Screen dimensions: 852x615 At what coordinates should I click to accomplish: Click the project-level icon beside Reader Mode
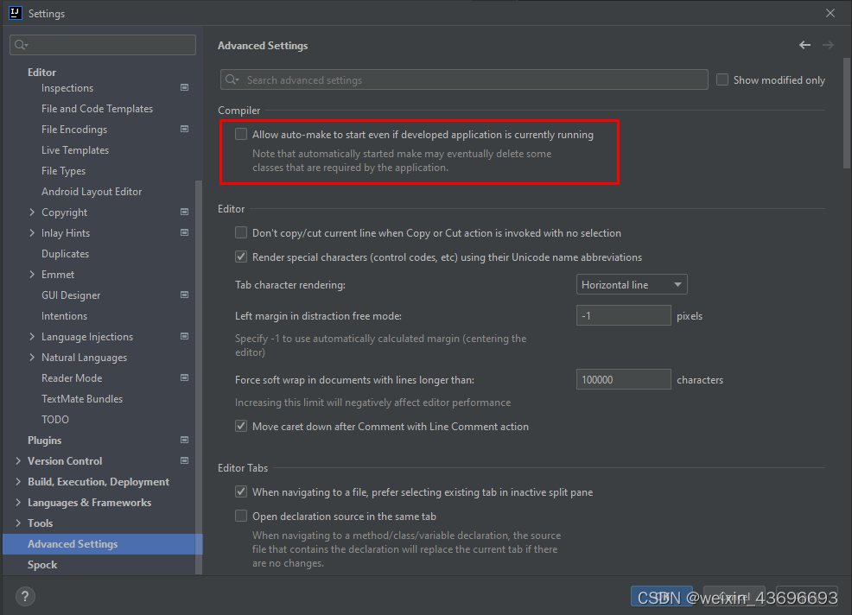point(185,377)
